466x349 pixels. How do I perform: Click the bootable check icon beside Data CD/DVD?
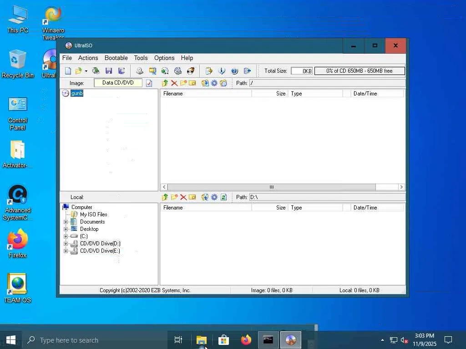pos(149,84)
